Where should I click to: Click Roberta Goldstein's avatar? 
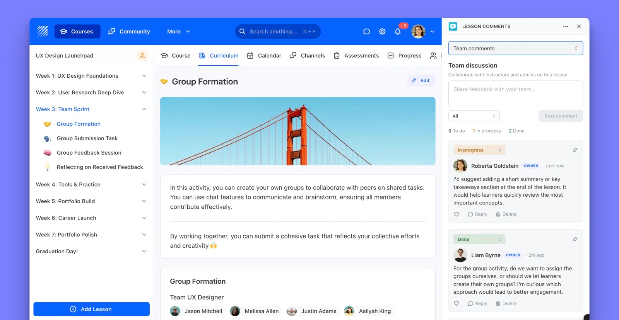point(460,166)
